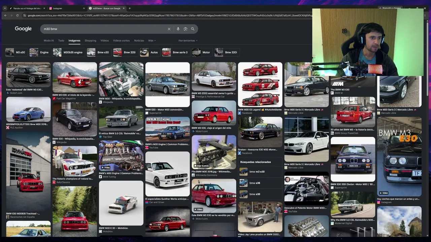Open the 'BMW M30 Engine' YouTube thumbnail
The image size is (431, 242).
(168, 129)
